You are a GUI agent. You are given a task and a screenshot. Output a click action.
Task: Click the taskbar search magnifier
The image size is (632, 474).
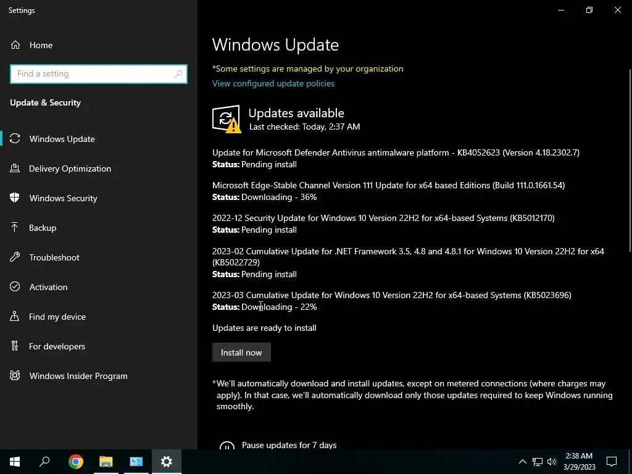click(x=44, y=462)
